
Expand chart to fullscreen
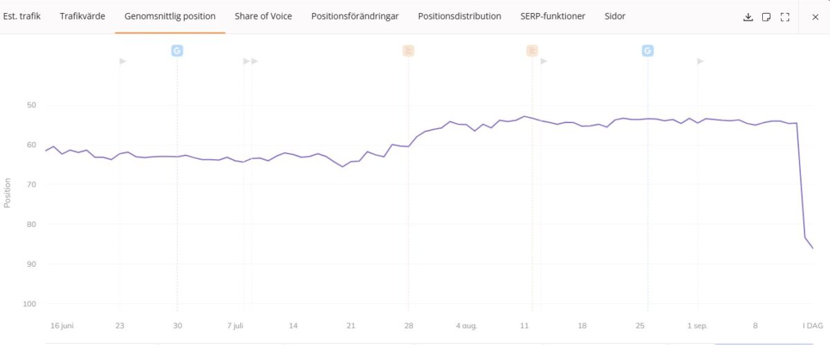[785, 17]
